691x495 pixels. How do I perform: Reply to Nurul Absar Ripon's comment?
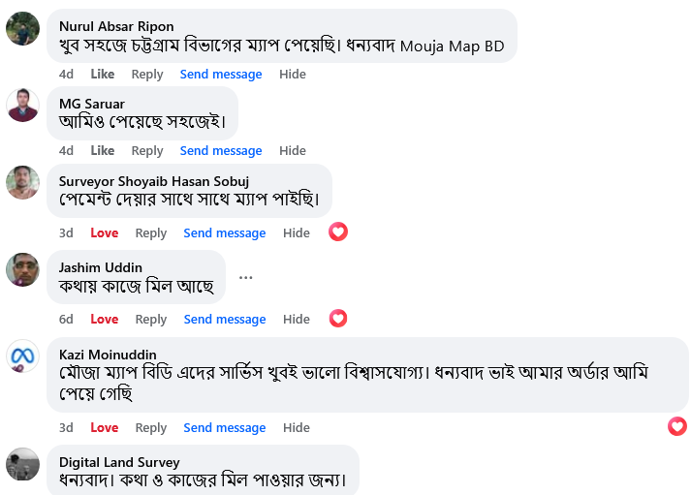pos(147,75)
